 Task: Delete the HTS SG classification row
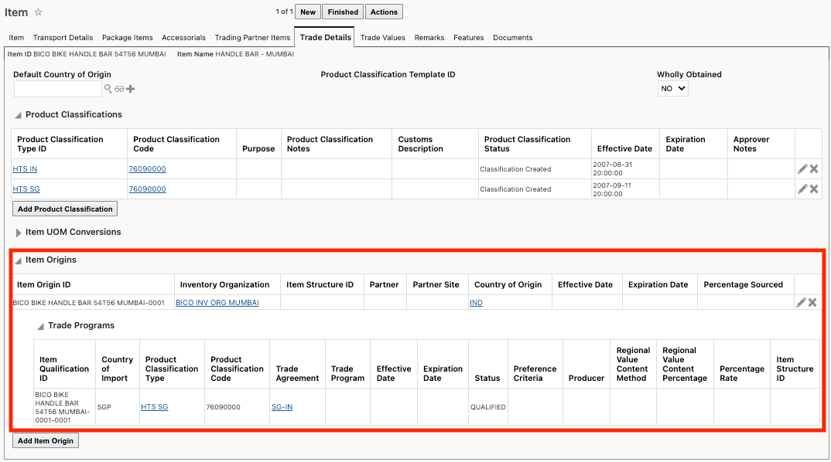814,189
